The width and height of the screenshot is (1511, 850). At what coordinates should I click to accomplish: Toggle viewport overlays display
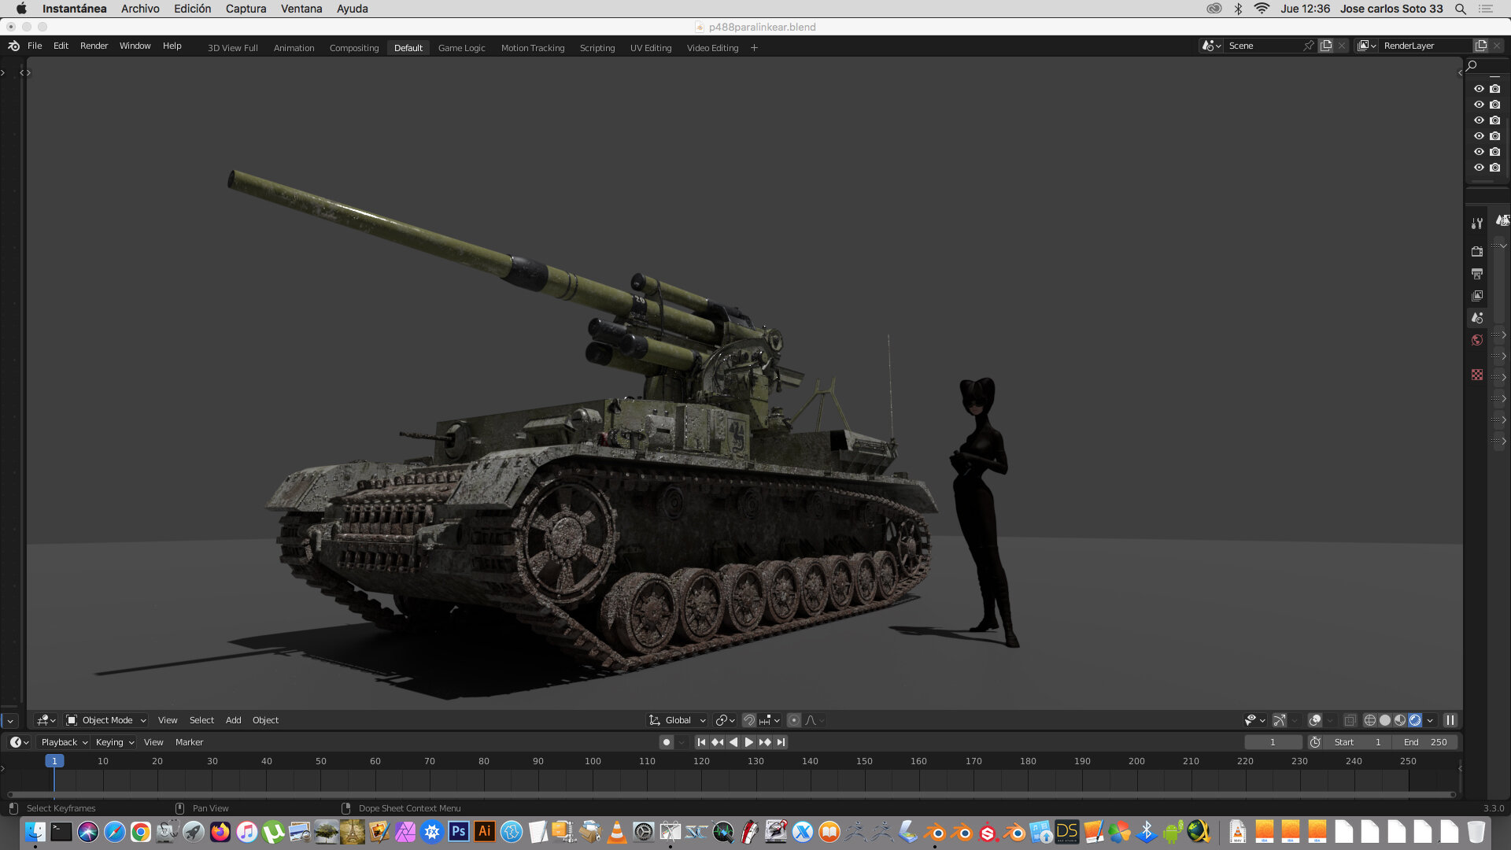click(1315, 720)
